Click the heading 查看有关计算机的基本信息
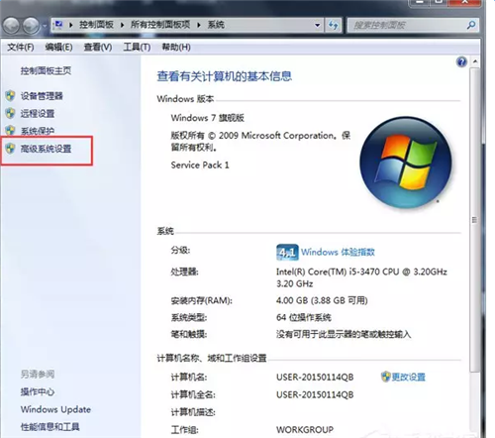The height and width of the screenshot is (438, 495). click(x=225, y=76)
